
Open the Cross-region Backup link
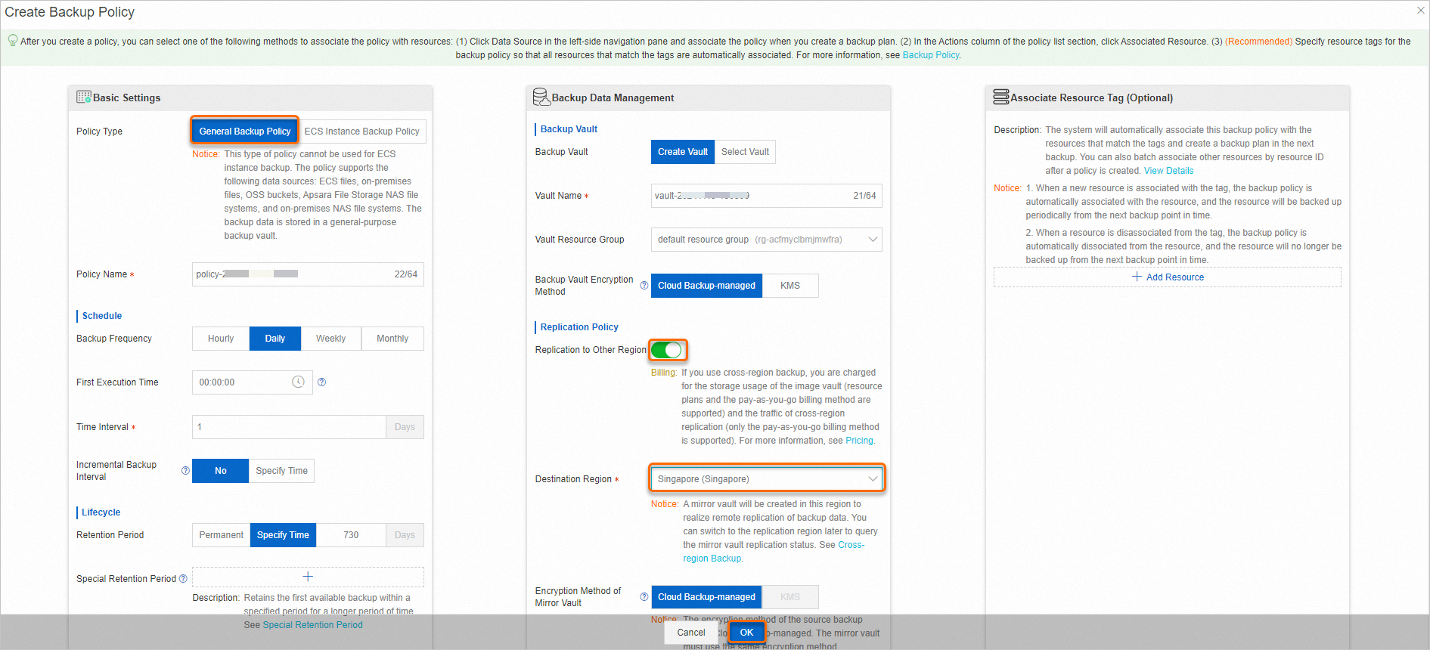point(774,552)
